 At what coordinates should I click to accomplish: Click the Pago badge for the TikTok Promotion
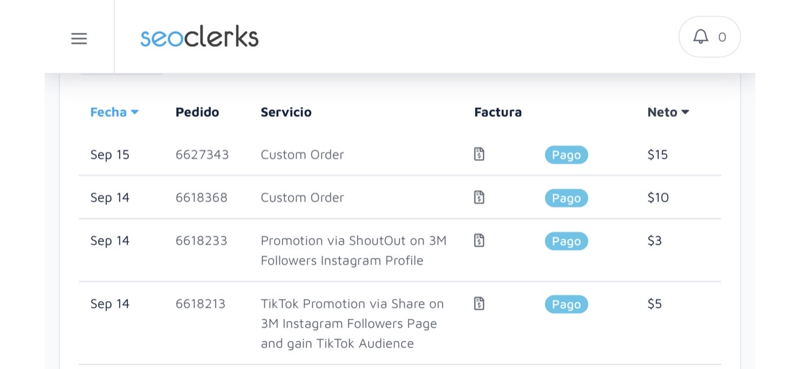pos(566,304)
